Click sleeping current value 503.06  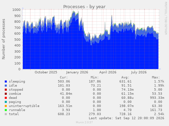point(64,82)
